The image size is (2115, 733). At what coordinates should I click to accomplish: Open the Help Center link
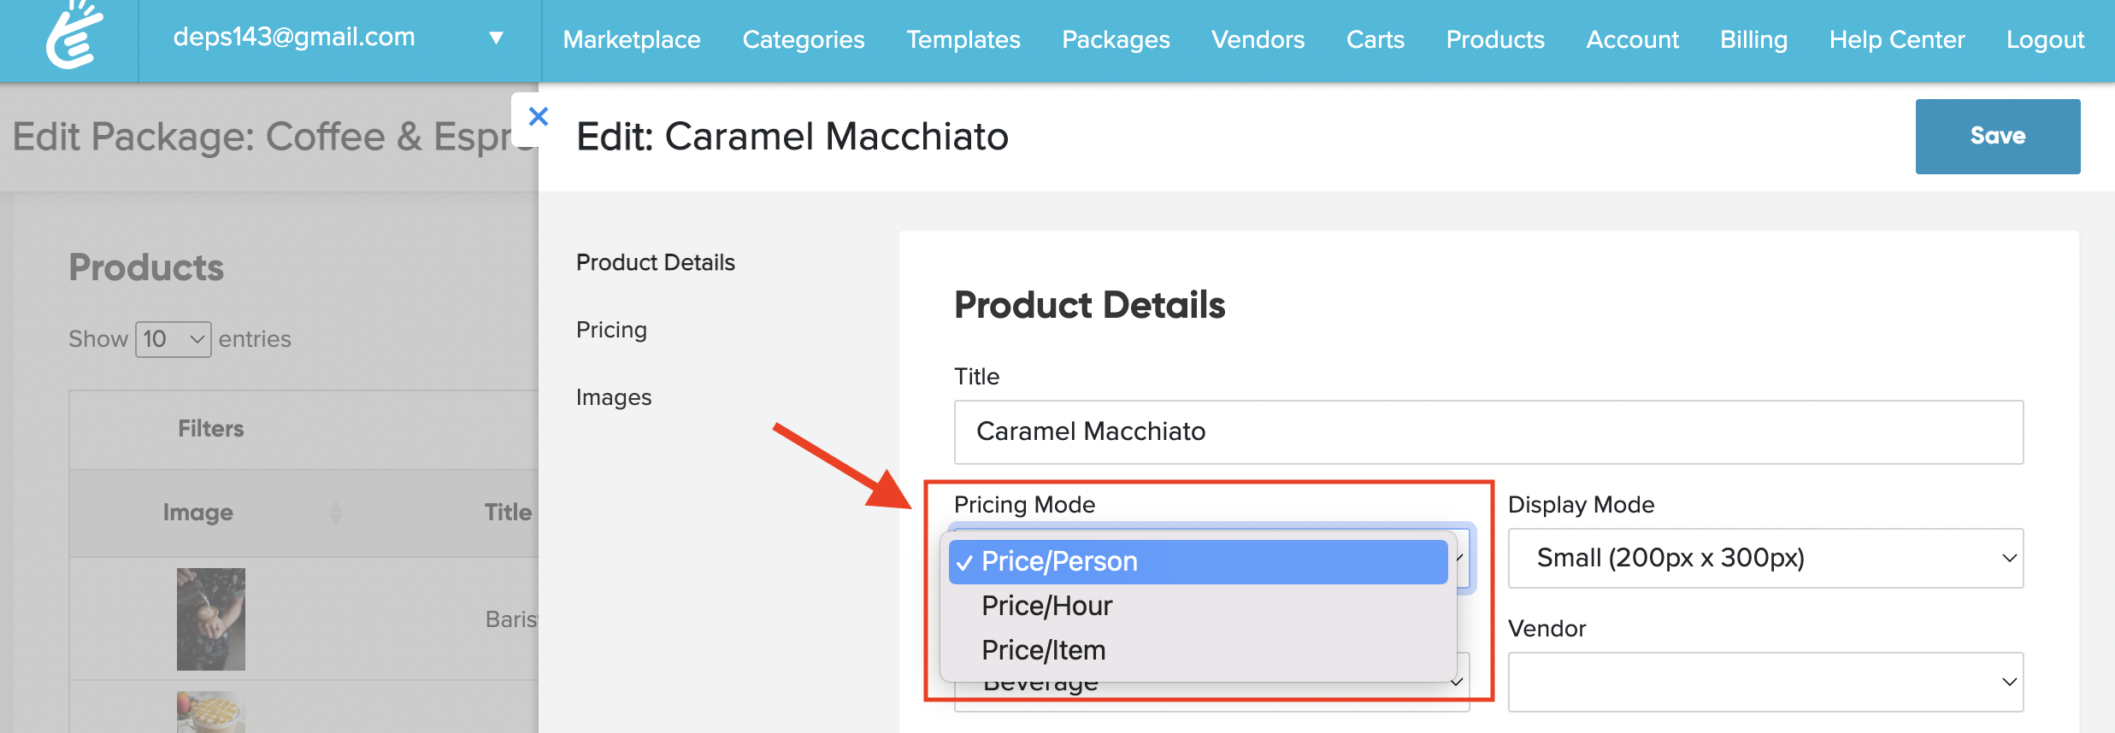pos(1897,39)
